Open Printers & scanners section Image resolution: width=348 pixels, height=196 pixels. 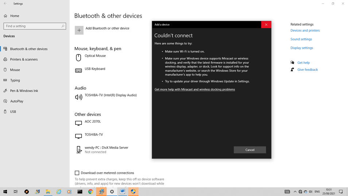(x=24, y=59)
